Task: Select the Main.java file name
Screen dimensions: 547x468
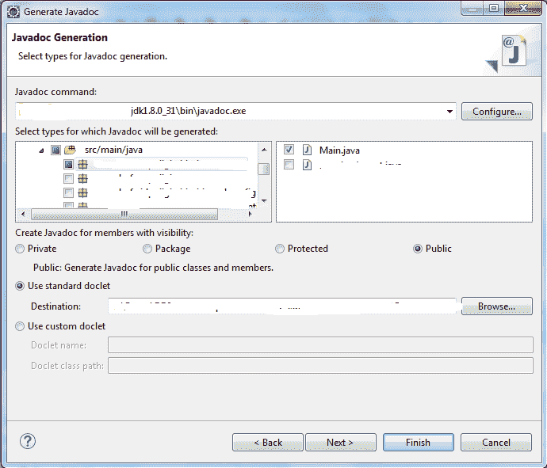Action: click(x=339, y=150)
